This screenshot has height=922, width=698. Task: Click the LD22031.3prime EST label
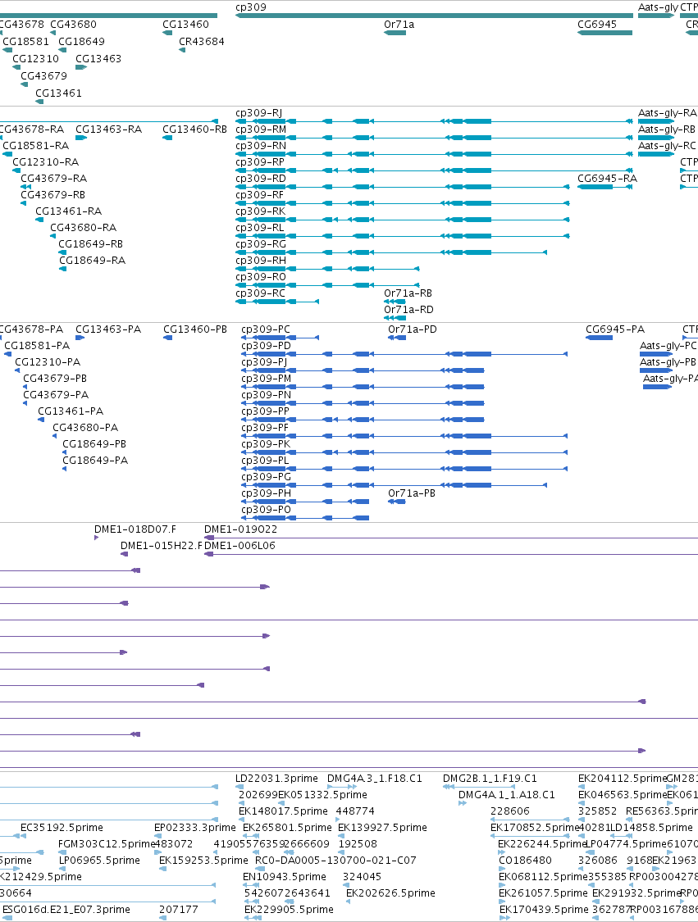tap(276, 779)
